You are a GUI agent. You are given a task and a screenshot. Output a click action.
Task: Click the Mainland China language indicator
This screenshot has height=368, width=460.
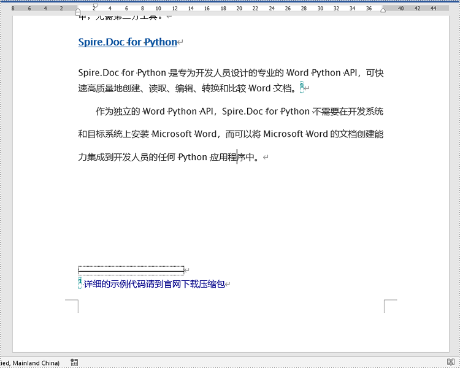point(29,363)
